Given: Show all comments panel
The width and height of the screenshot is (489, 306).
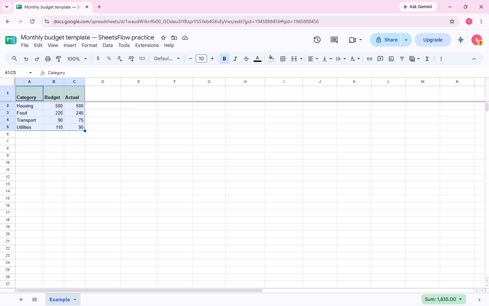Looking at the screenshot, I should coord(334,40).
